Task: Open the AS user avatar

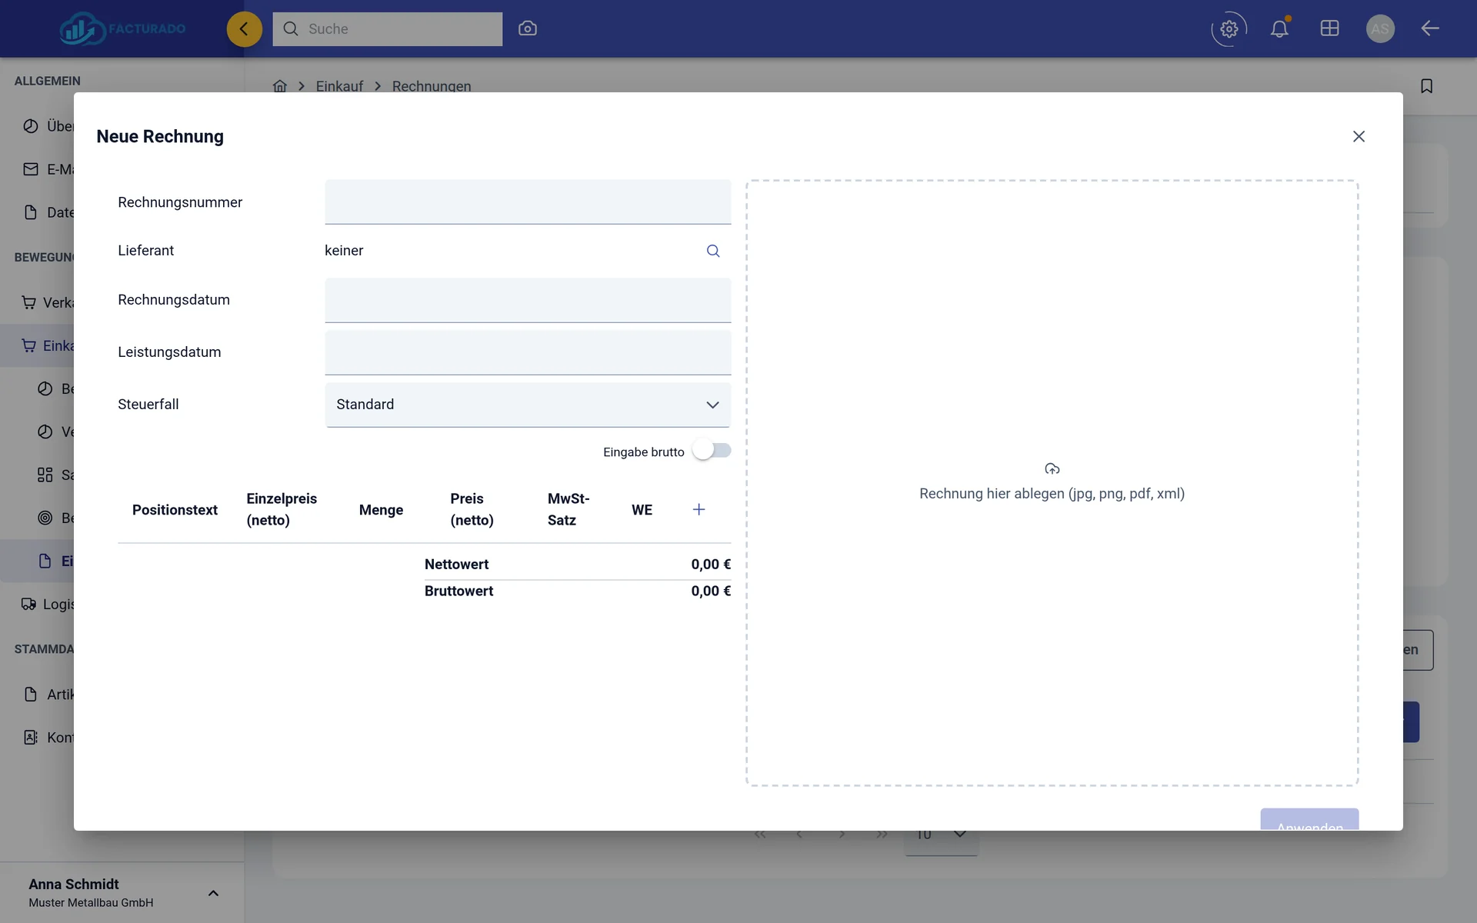Action: point(1380,29)
